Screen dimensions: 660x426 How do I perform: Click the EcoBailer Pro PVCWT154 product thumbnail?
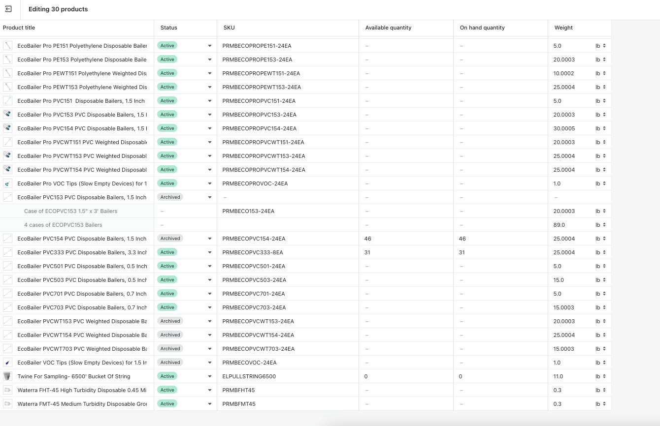click(7, 170)
